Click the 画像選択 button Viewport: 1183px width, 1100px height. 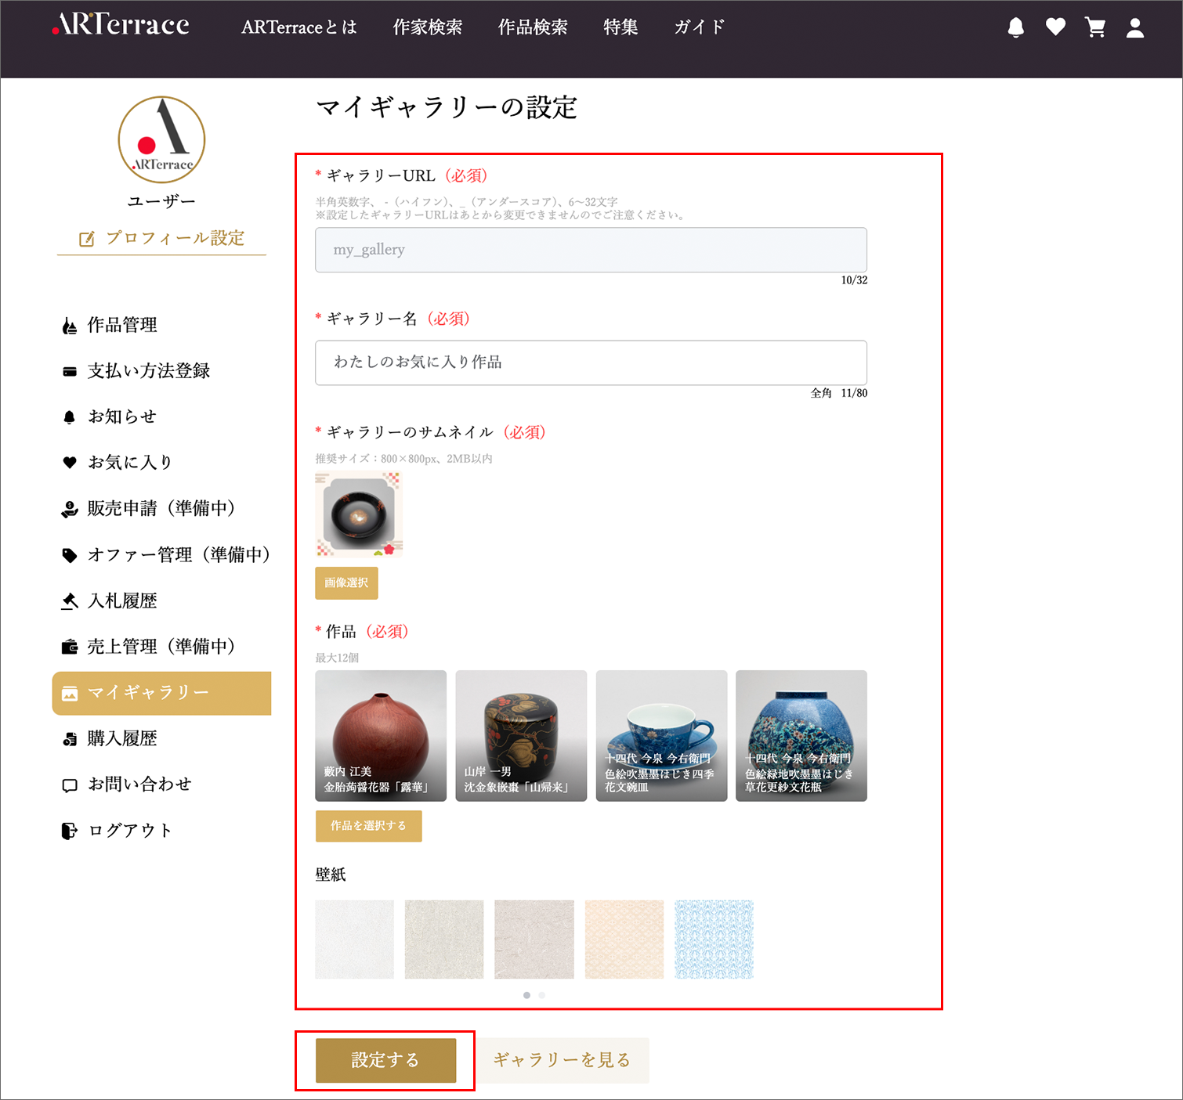[346, 583]
